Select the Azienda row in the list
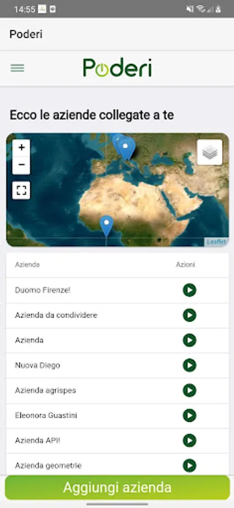The width and height of the screenshot is (234, 508). [x=117, y=340]
